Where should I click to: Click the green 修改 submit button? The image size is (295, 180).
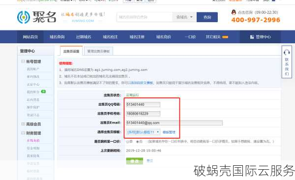coord(135,161)
